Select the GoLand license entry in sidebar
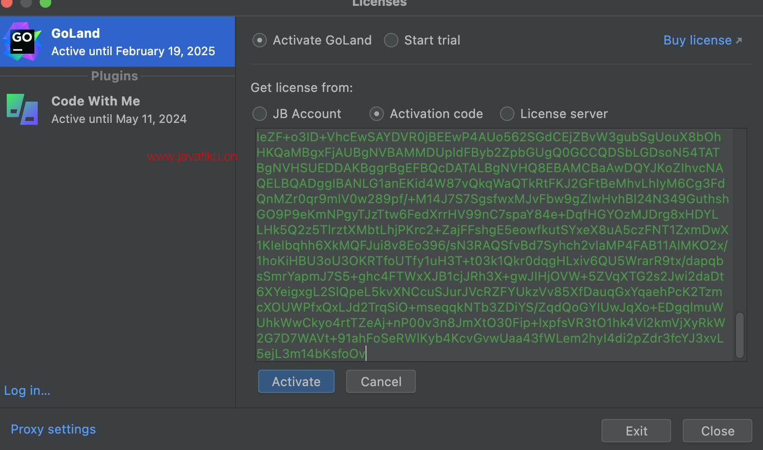 click(117, 42)
